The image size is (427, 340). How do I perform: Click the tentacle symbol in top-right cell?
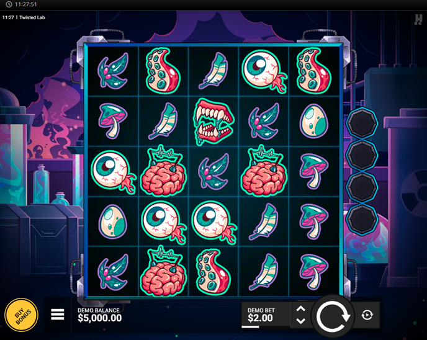[313, 71]
